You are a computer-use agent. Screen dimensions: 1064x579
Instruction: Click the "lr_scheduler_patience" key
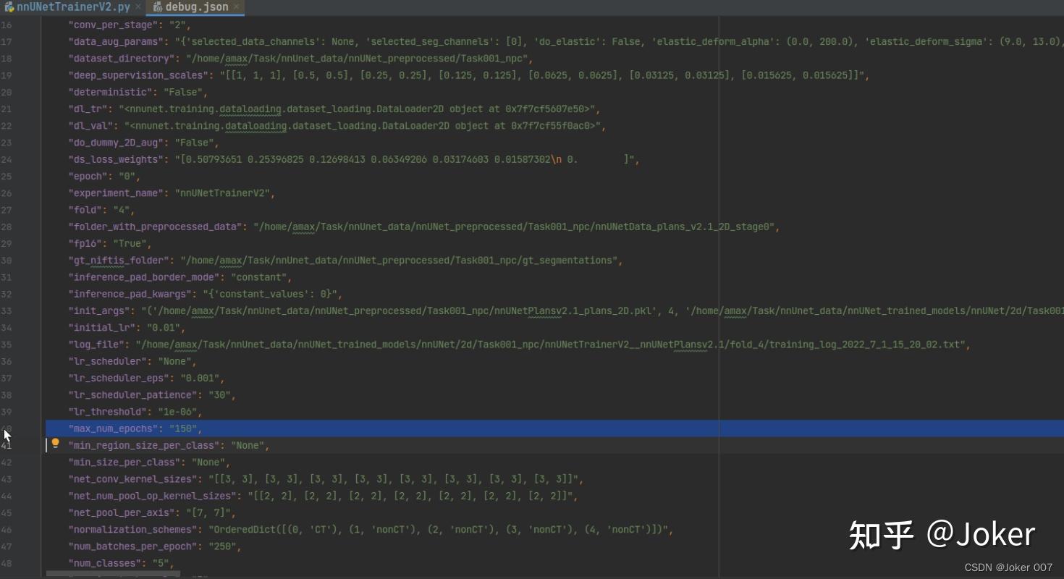click(x=134, y=394)
